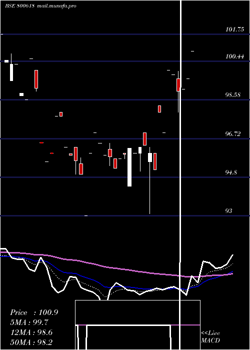Click the 93 price level label
The width and height of the screenshot is (250, 350).
pyautogui.click(x=228, y=210)
